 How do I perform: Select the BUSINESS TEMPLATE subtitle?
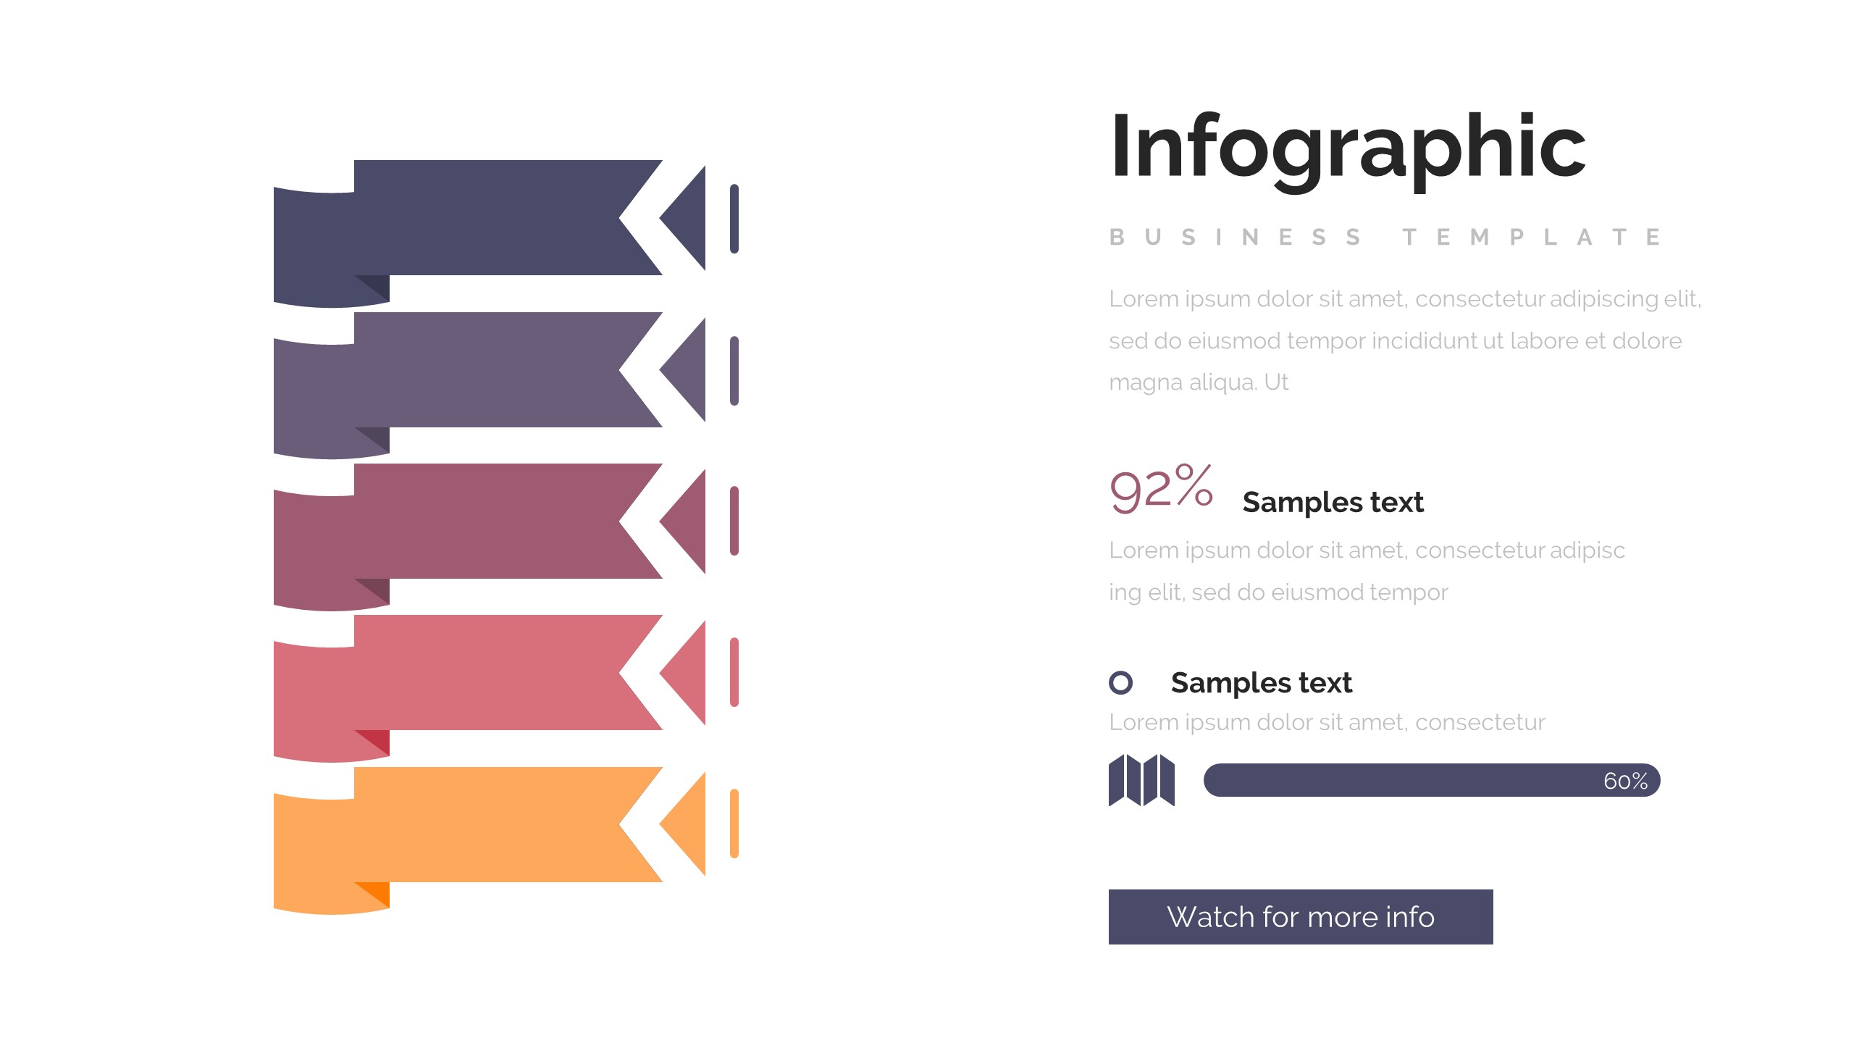(x=1385, y=238)
